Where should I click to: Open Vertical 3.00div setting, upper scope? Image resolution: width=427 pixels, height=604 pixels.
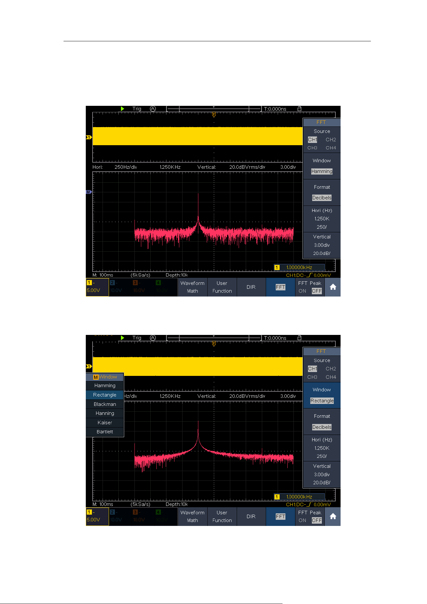coord(322,245)
